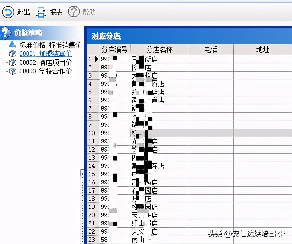Click the cube icon beside 00002 酒店项目价

12,63
